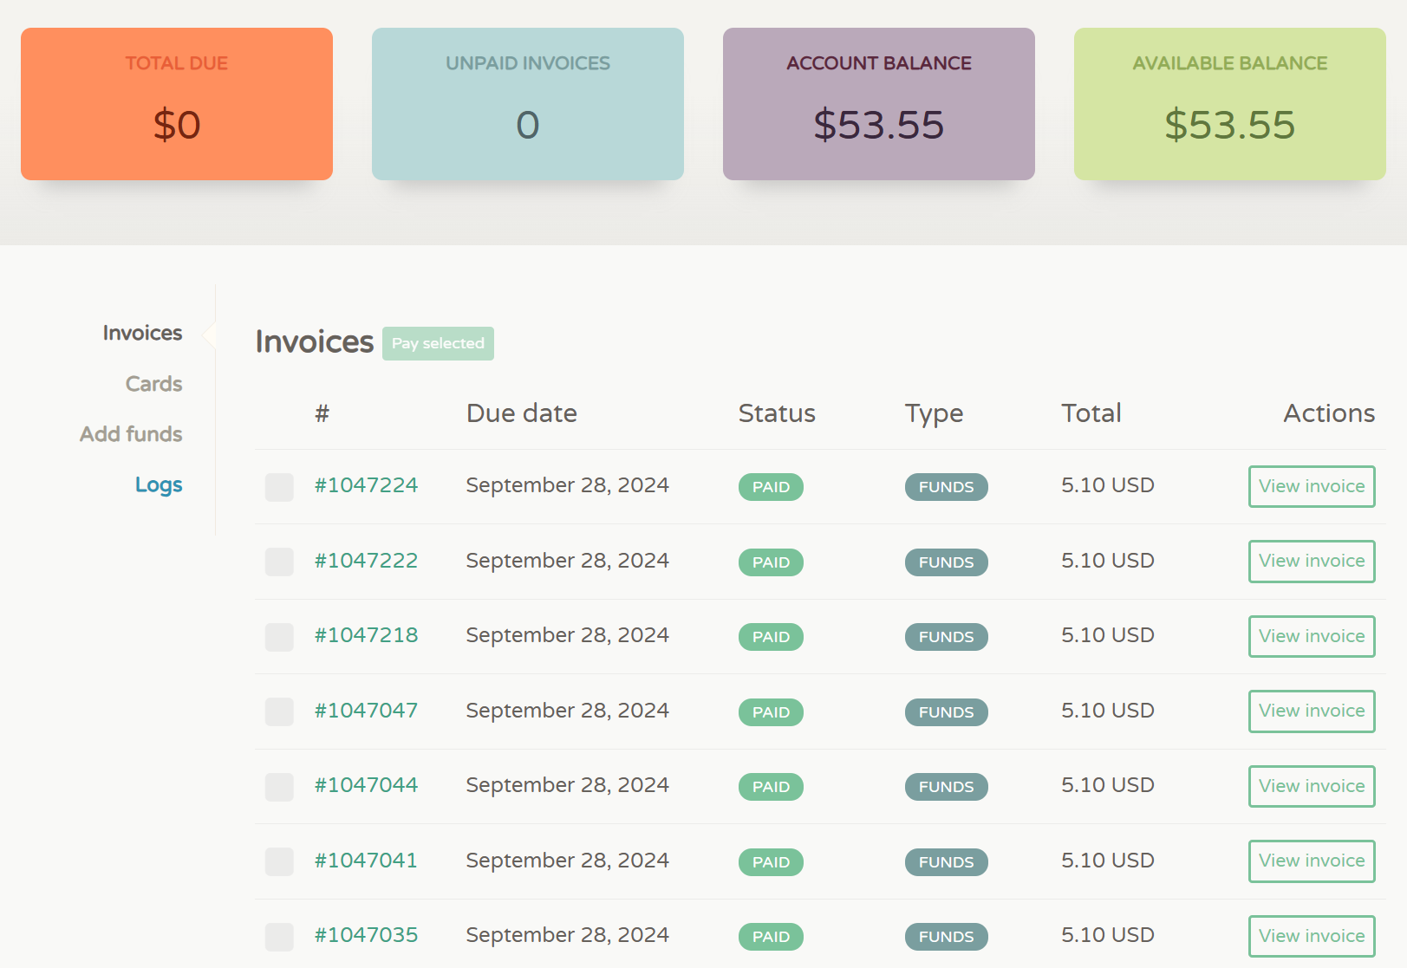Open invoice number link #1047224
This screenshot has height=968, width=1407.
(366, 485)
